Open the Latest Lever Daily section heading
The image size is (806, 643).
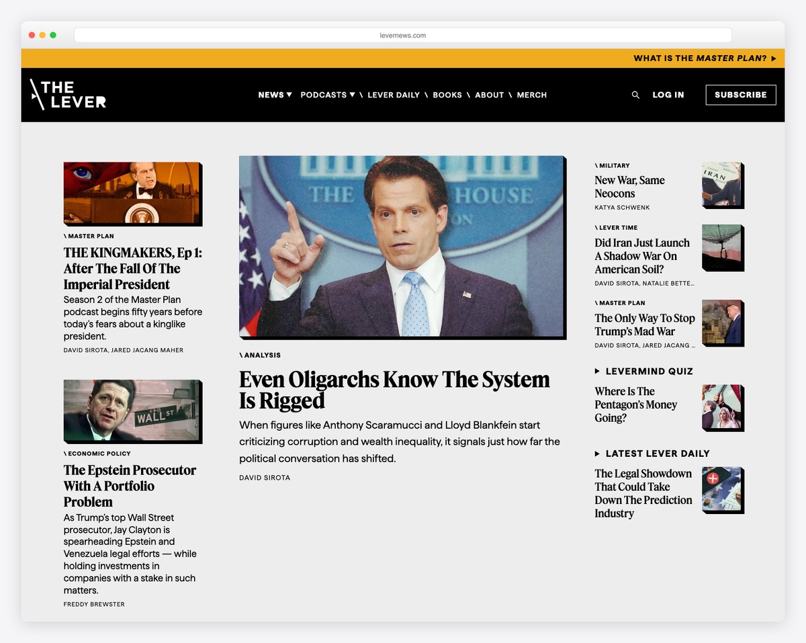pos(656,454)
